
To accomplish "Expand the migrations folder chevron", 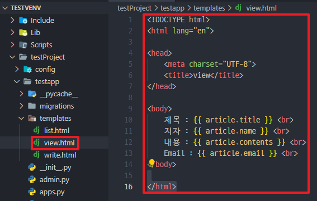I will tap(21, 106).
